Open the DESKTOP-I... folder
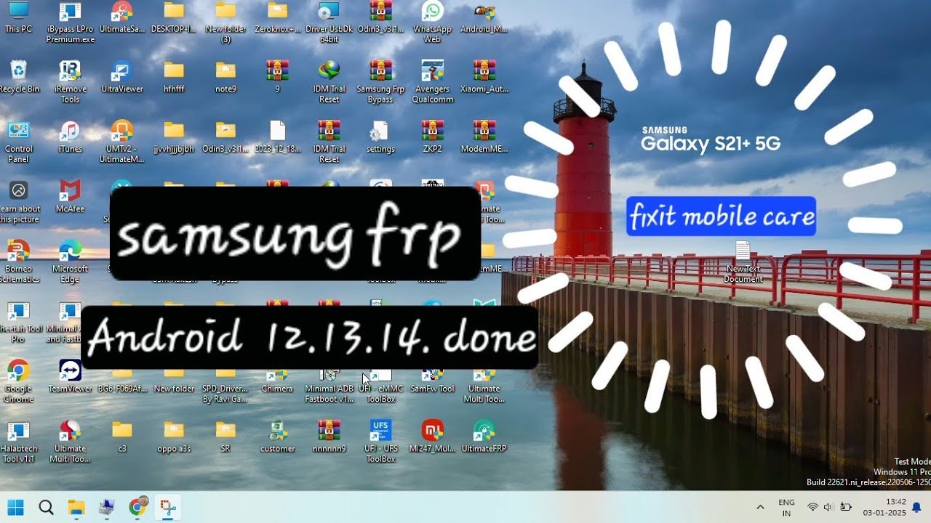This screenshot has width=931, height=523. click(x=174, y=18)
